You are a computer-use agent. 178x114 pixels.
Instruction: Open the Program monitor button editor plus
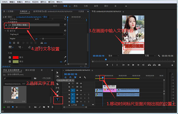tap(172, 65)
